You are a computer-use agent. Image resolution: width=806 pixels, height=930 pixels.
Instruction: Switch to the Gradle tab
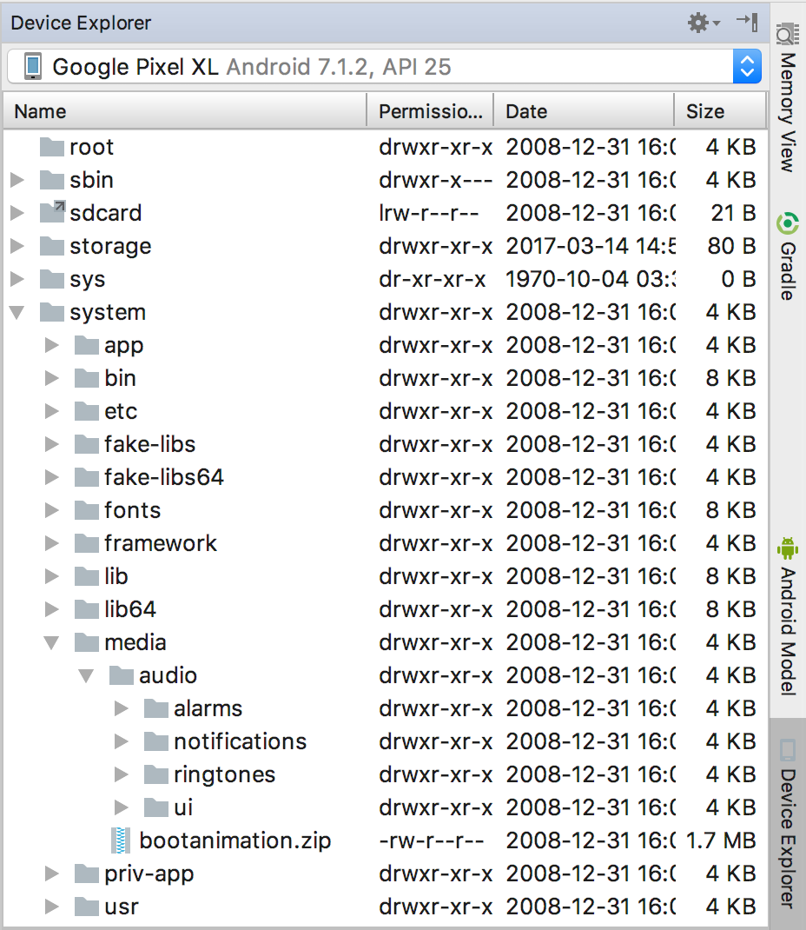pyautogui.click(x=787, y=256)
